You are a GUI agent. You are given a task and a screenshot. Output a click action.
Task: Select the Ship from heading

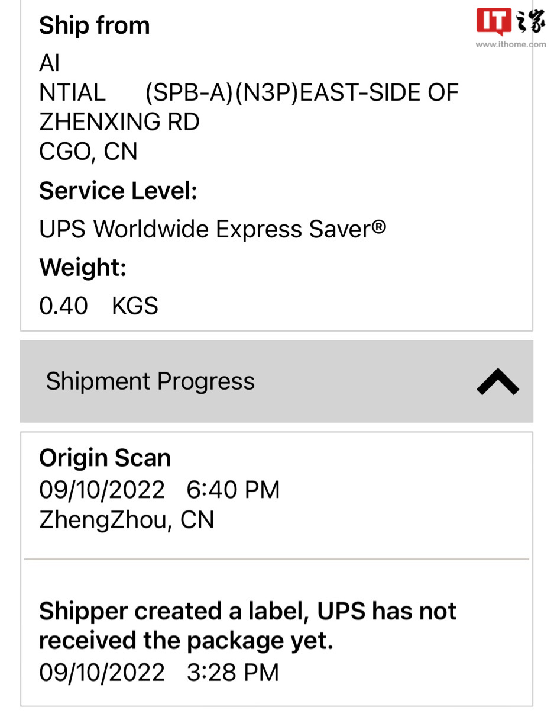click(x=94, y=25)
